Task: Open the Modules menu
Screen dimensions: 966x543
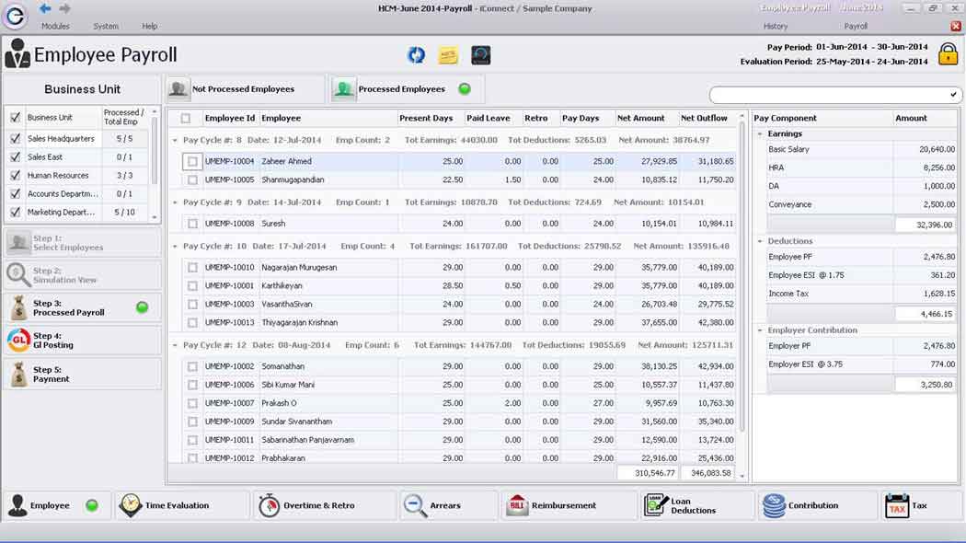Action: (x=55, y=27)
